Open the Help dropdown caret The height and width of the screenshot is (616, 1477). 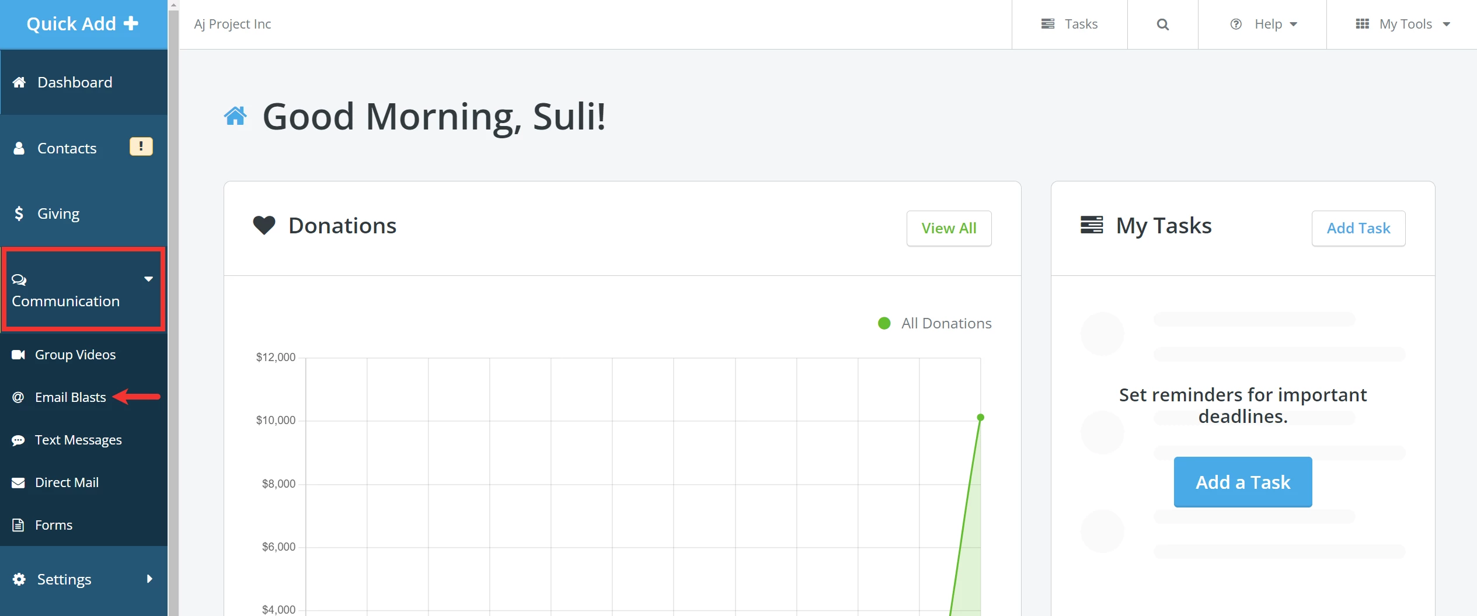[x=1294, y=24]
